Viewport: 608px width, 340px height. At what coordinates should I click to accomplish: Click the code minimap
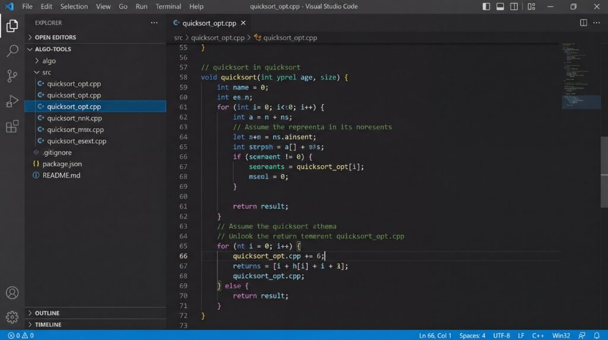(x=581, y=75)
